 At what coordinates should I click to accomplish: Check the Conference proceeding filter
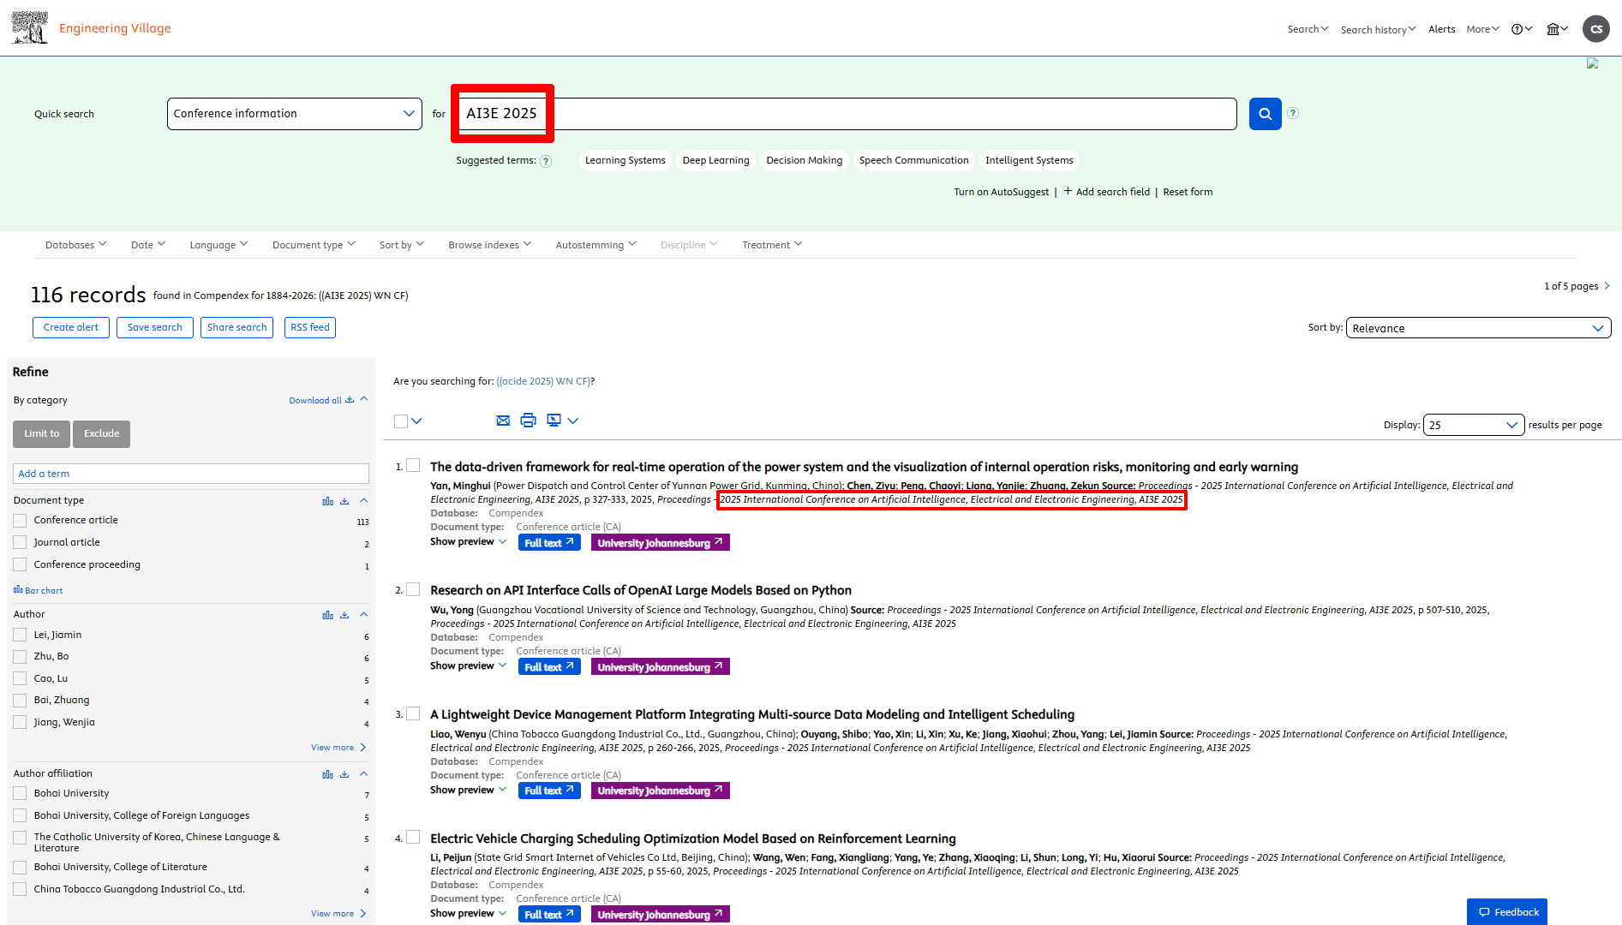(x=21, y=565)
